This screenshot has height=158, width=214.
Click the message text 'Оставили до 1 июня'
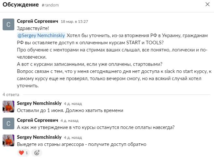(x=70, y=110)
